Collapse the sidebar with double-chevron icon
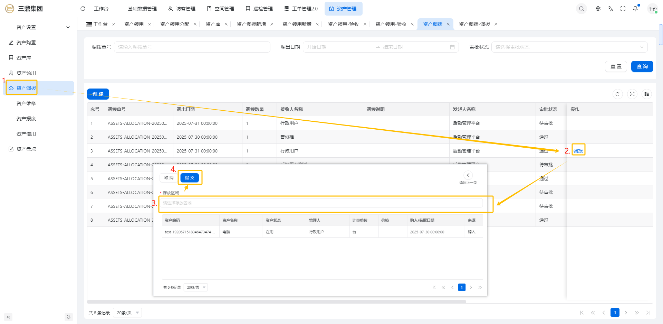663x324 pixels. (8, 317)
